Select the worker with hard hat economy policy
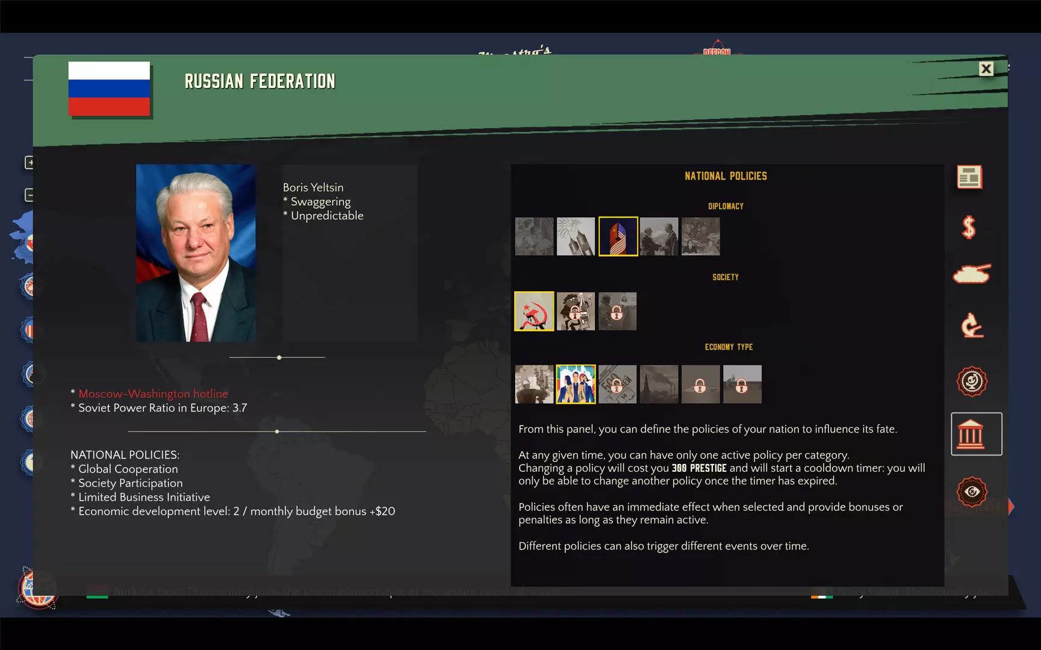This screenshot has width=1041, height=650. point(534,384)
